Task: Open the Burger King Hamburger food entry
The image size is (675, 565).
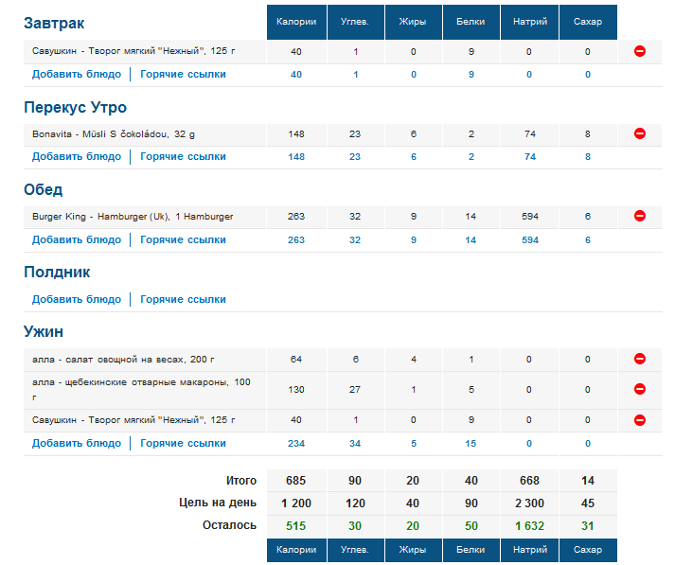Action: tap(133, 217)
